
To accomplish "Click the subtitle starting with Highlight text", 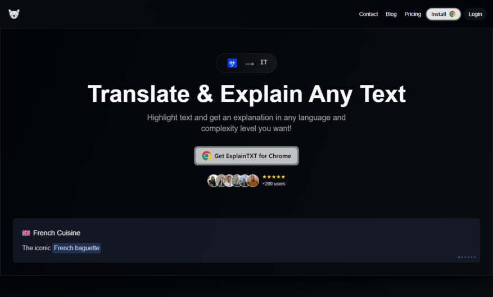I will [246, 123].
